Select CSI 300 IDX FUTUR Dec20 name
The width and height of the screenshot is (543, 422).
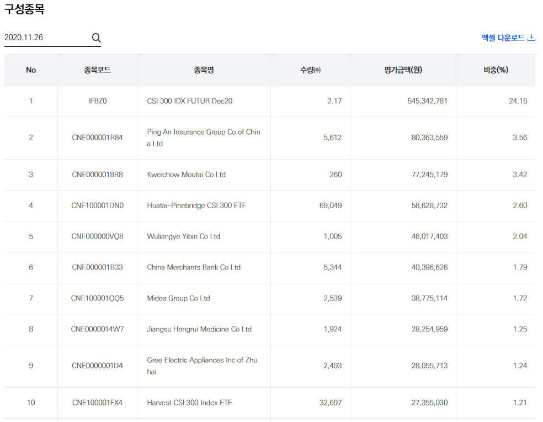tap(189, 101)
